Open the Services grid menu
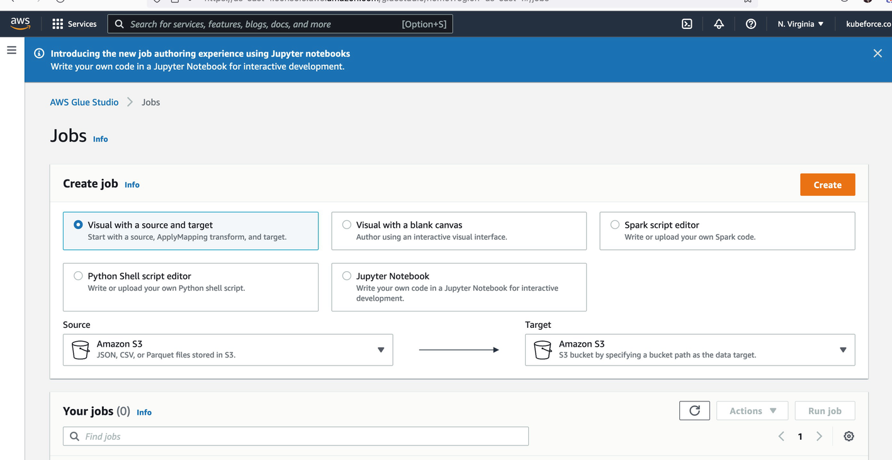Viewport: 892px width, 460px height. click(74, 24)
